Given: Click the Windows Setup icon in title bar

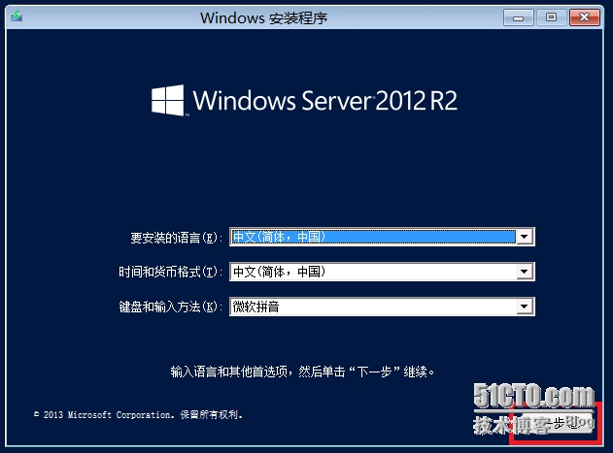Looking at the screenshot, I should click(x=17, y=16).
